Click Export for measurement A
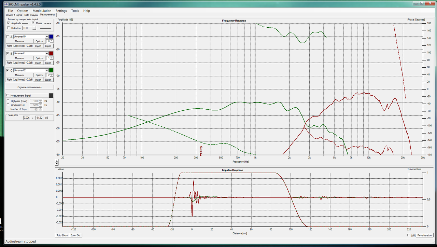Viewport: 437px width, 247px height. [x=48, y=46]
